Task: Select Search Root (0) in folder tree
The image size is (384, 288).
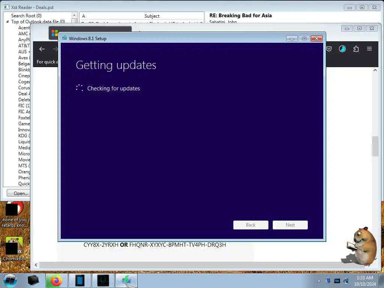Action: coord(26,16)
